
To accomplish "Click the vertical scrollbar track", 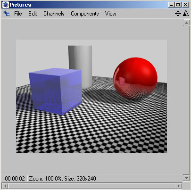I will tap(186, 100).
